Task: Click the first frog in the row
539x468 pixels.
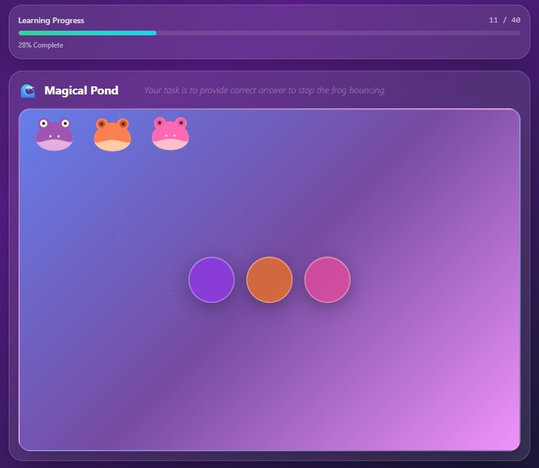Action: click(x=54, y=133)
